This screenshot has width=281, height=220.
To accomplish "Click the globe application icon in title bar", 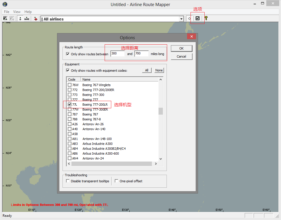I will [x=5, y=4].
